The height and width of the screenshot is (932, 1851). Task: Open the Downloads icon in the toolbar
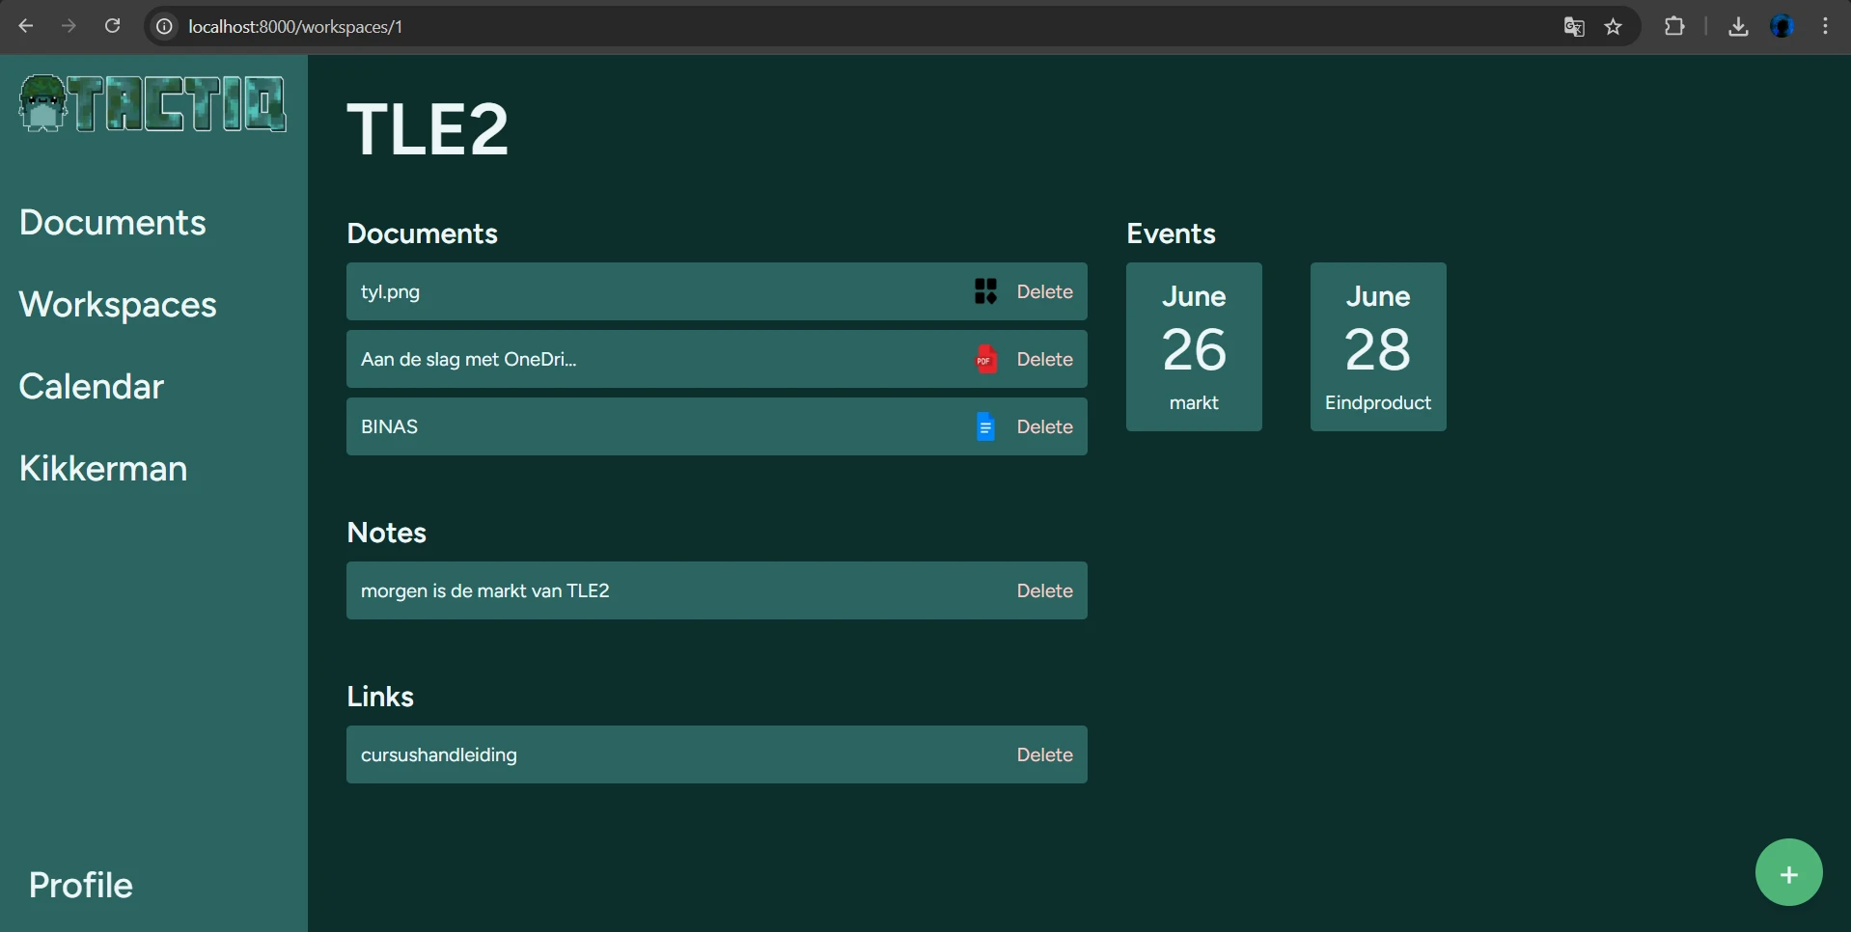coord(1737,26)
